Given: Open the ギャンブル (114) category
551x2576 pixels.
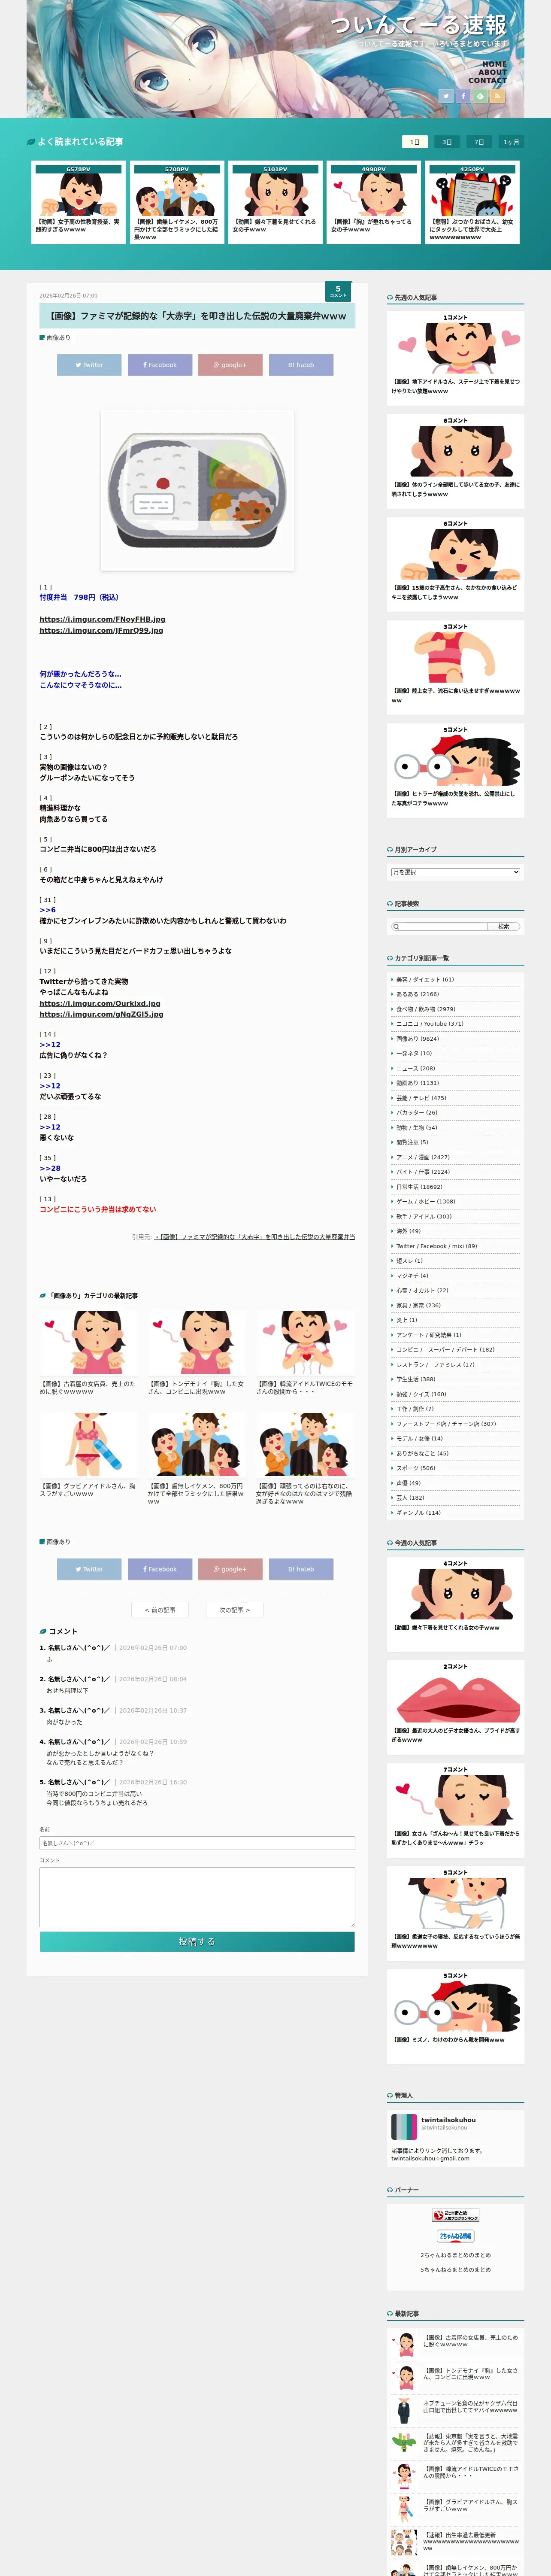Looking at the screenshot, I should [418, 1512].
